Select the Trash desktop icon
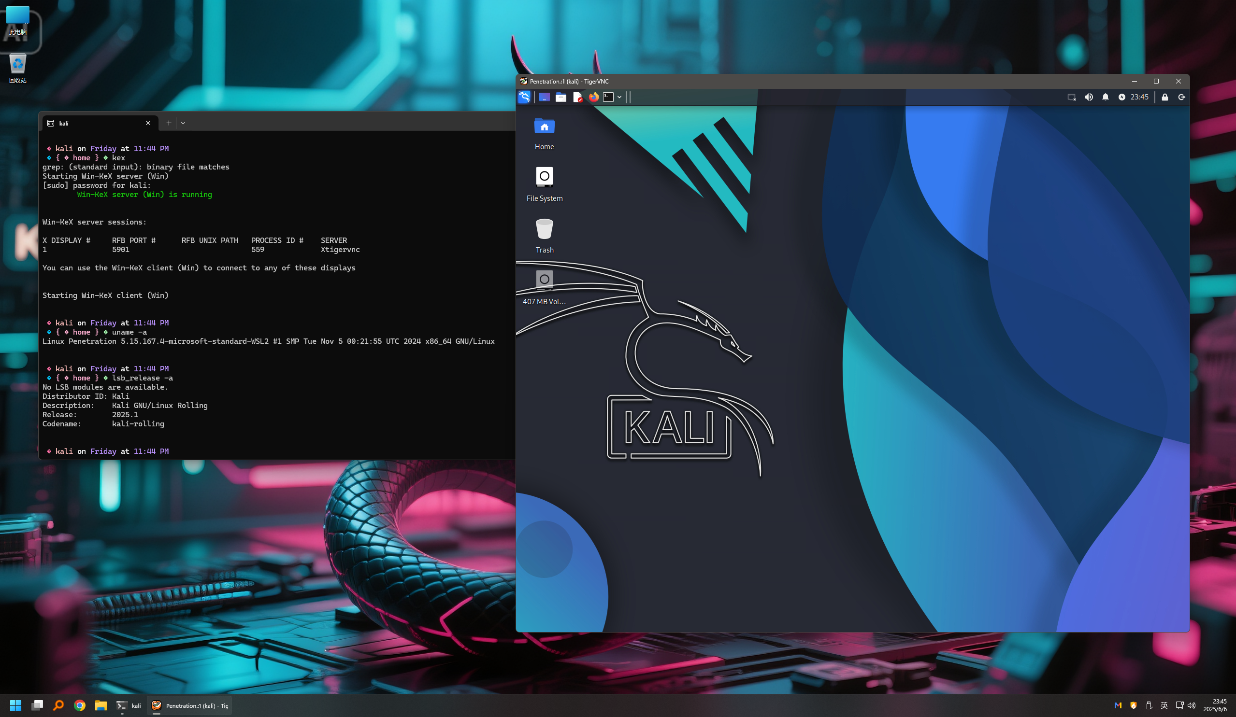This screenshot has height=717, width=1236. [545, 236]
